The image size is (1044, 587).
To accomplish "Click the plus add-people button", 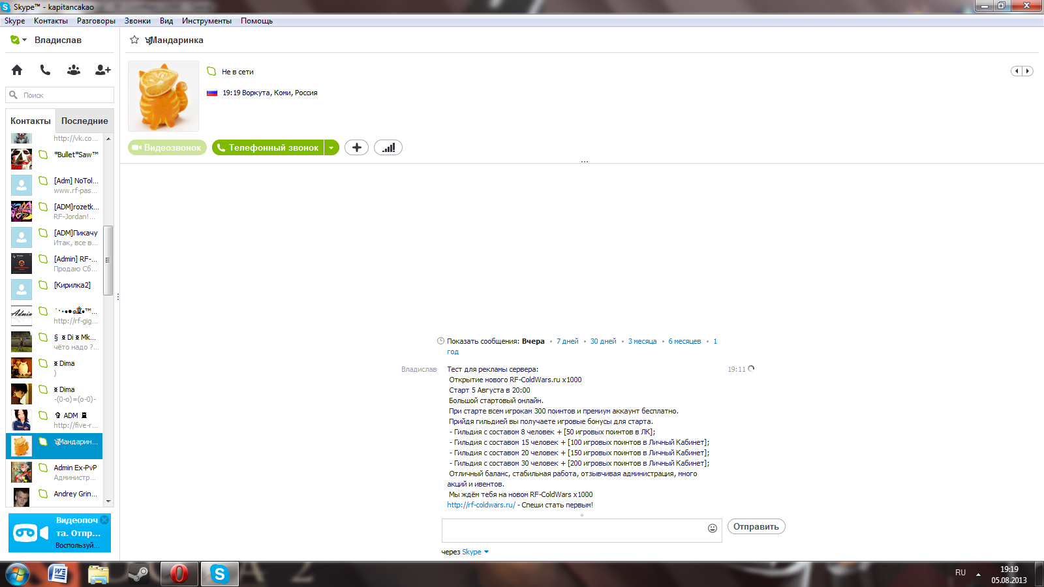I will pos(356,147).
